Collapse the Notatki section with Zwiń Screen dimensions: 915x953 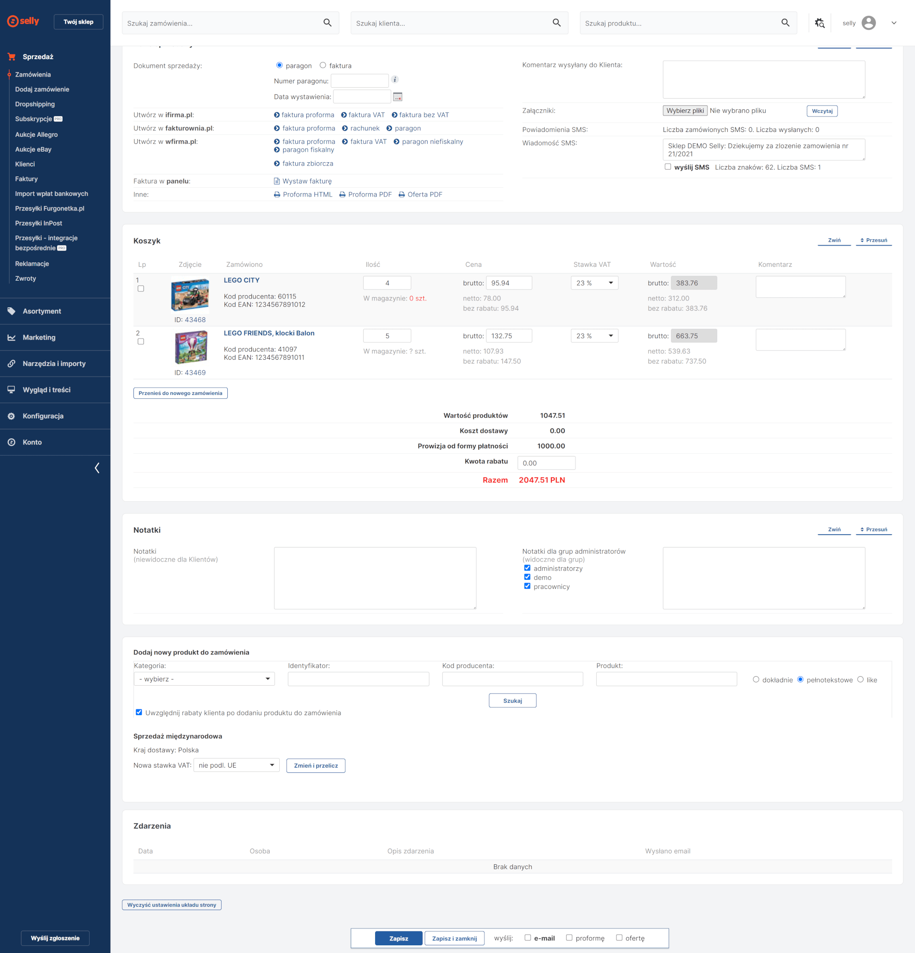[834, 530]
